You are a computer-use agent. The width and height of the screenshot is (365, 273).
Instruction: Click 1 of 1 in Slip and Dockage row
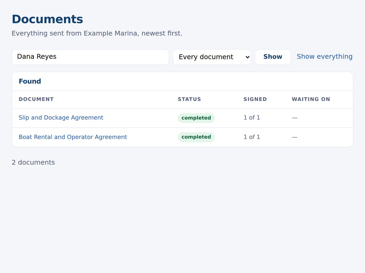[x=252, y=118]
